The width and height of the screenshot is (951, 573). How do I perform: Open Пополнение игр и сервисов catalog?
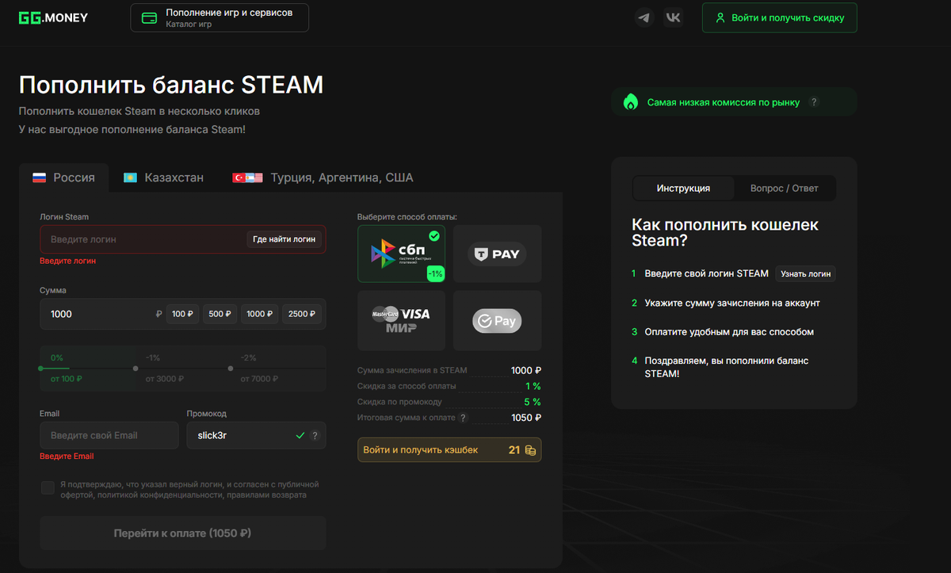coord(220,17)
